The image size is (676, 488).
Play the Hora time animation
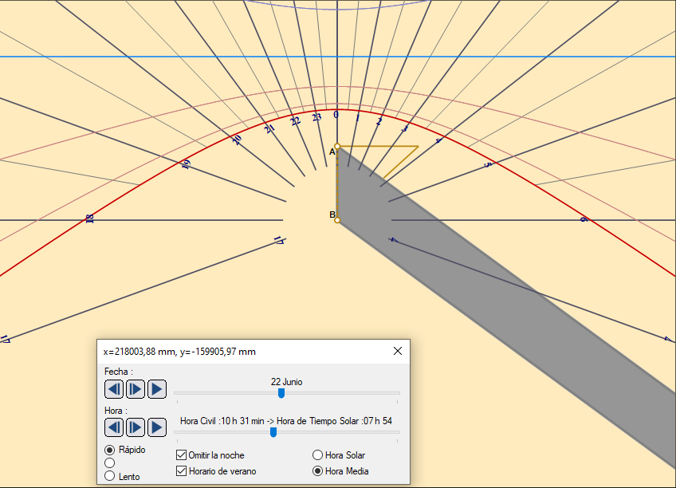point(156,427)
